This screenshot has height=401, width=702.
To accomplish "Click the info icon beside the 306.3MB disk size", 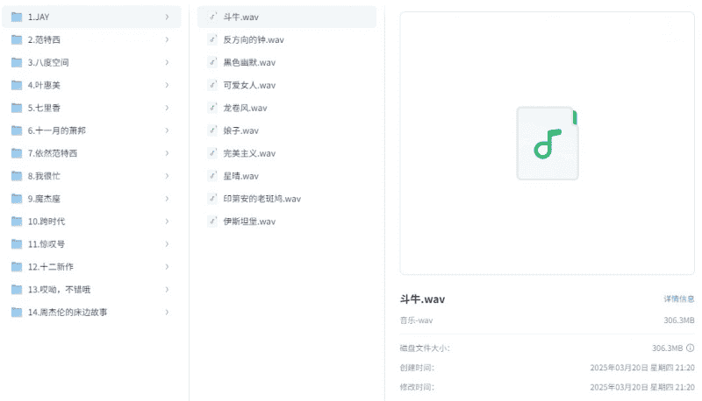I will [690, 348].
